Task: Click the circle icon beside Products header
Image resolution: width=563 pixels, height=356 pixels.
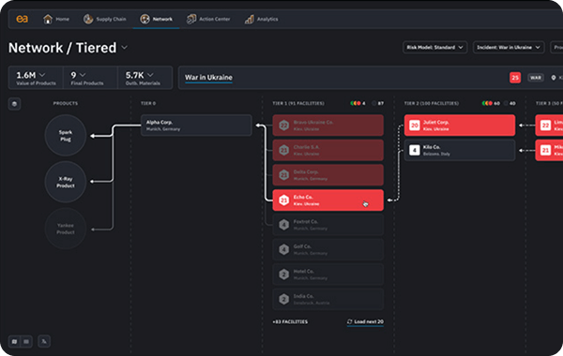Action: click(14, 104)
